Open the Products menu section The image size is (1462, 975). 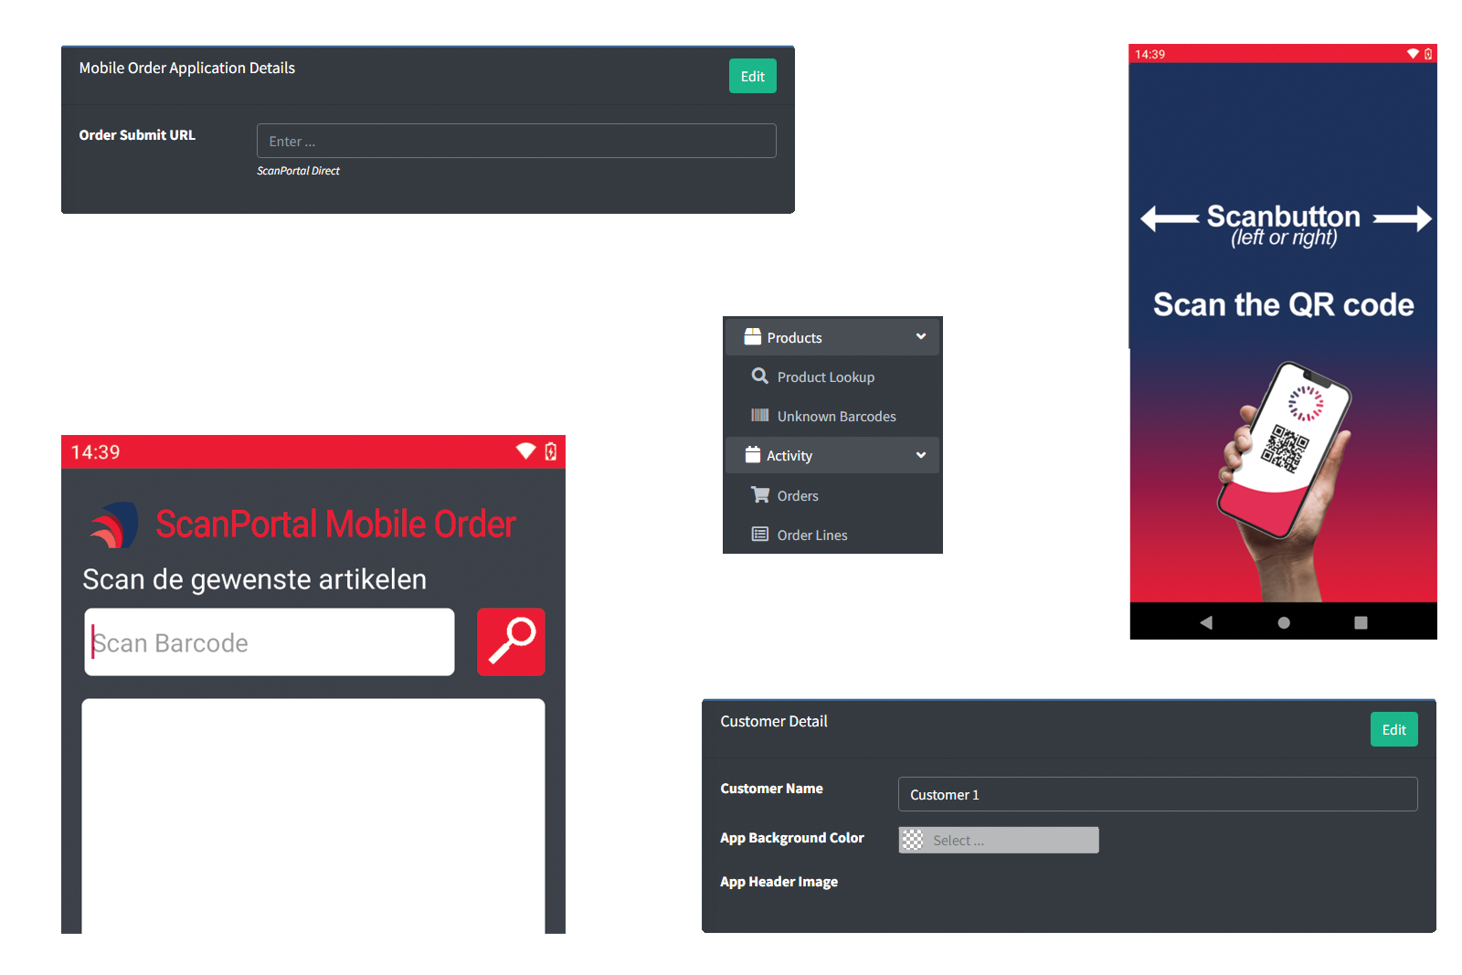(794, 337)
